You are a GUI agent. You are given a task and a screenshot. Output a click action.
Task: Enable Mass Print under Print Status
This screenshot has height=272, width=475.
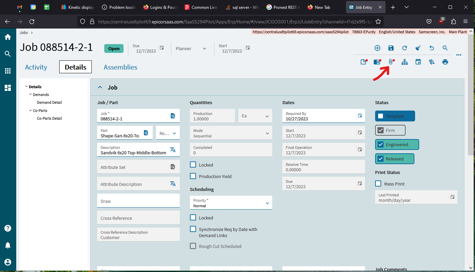click(378, 183)
